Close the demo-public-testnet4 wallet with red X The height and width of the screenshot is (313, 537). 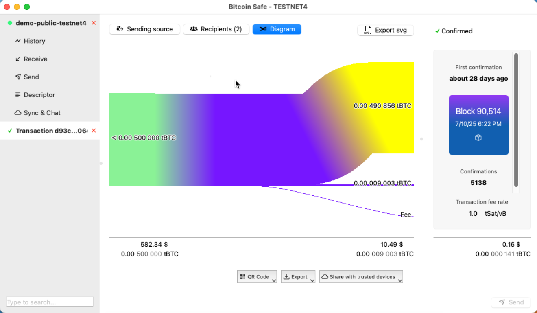[94, 23]
